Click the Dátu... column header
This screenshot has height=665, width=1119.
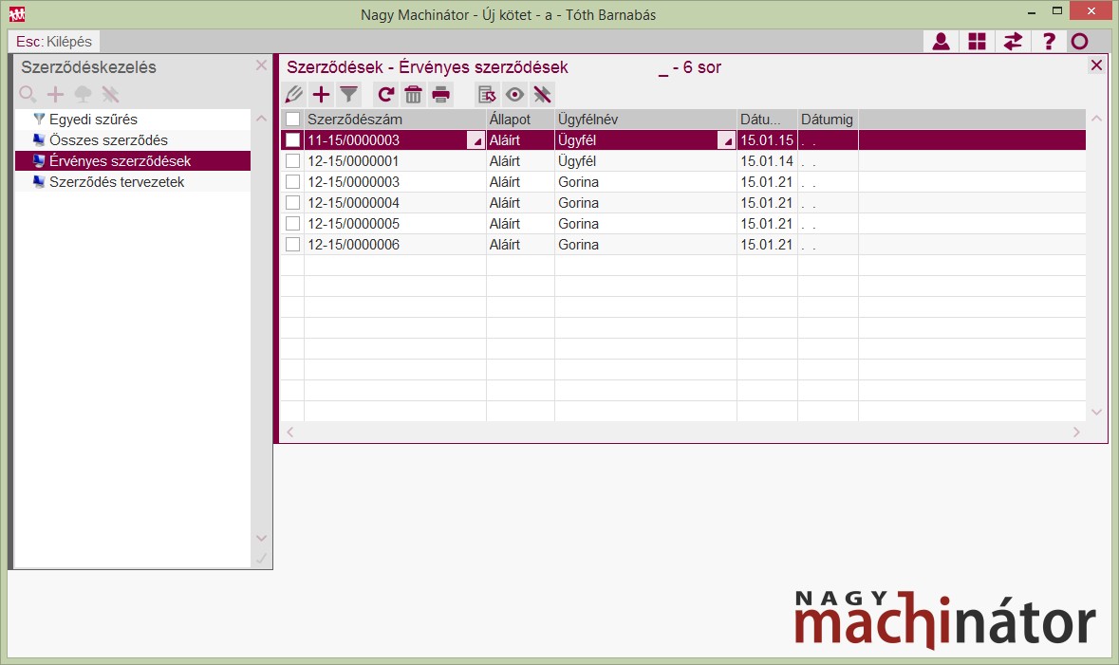[x=767, y=120]
